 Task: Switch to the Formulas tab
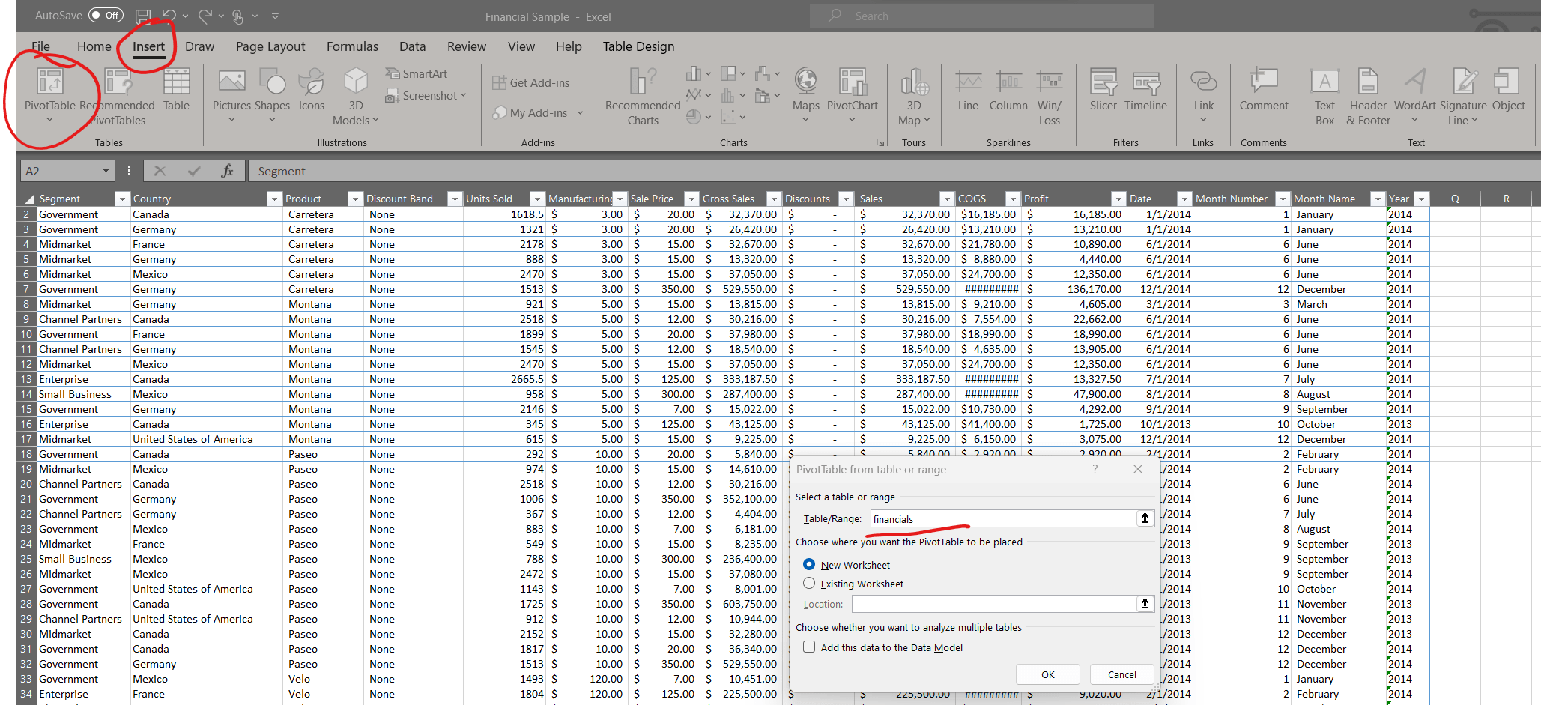pyautogui.click(x=352, y=46)
